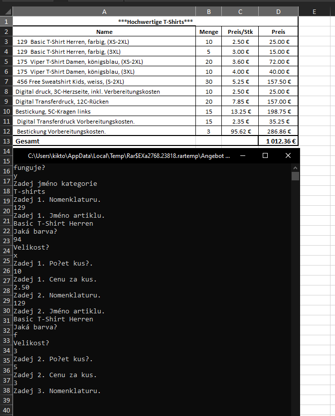Screen dimensions: 335x416
Task: Click total cell '1 012.36 €'
Action: [278, 141]
